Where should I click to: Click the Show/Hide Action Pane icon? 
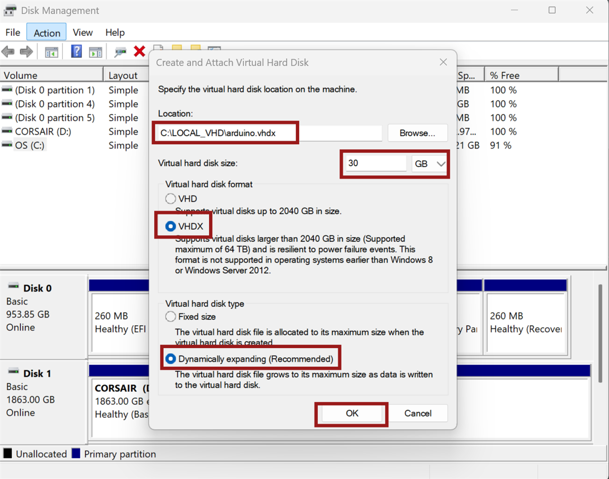tap(96, 52)
